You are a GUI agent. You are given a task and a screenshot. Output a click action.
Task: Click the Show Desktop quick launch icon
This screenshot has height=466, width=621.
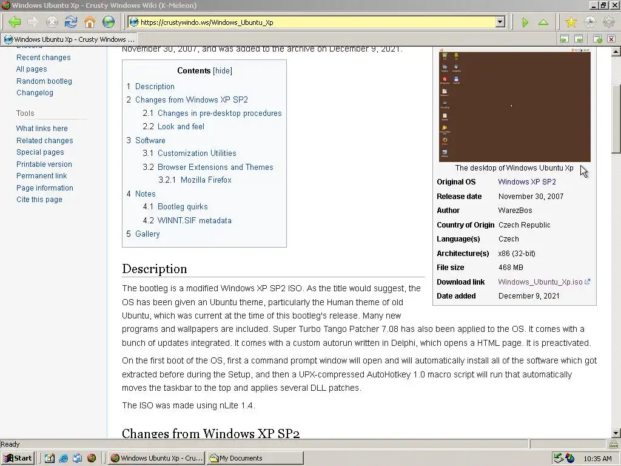point(77,458)
